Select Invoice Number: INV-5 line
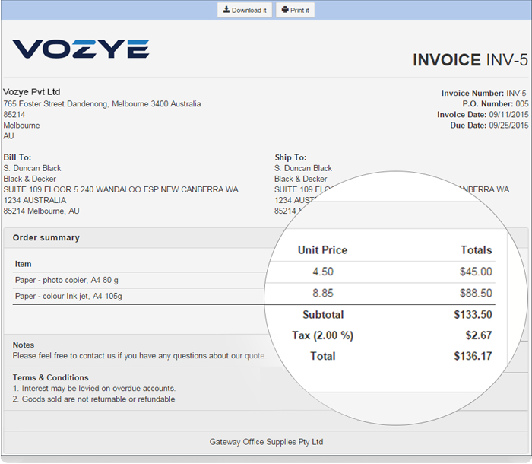This screenshot has width=532, height=464. (483, 93)
